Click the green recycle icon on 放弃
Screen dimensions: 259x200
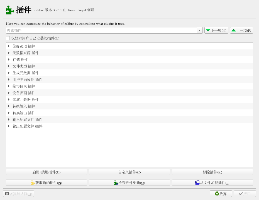pos(217,194)
